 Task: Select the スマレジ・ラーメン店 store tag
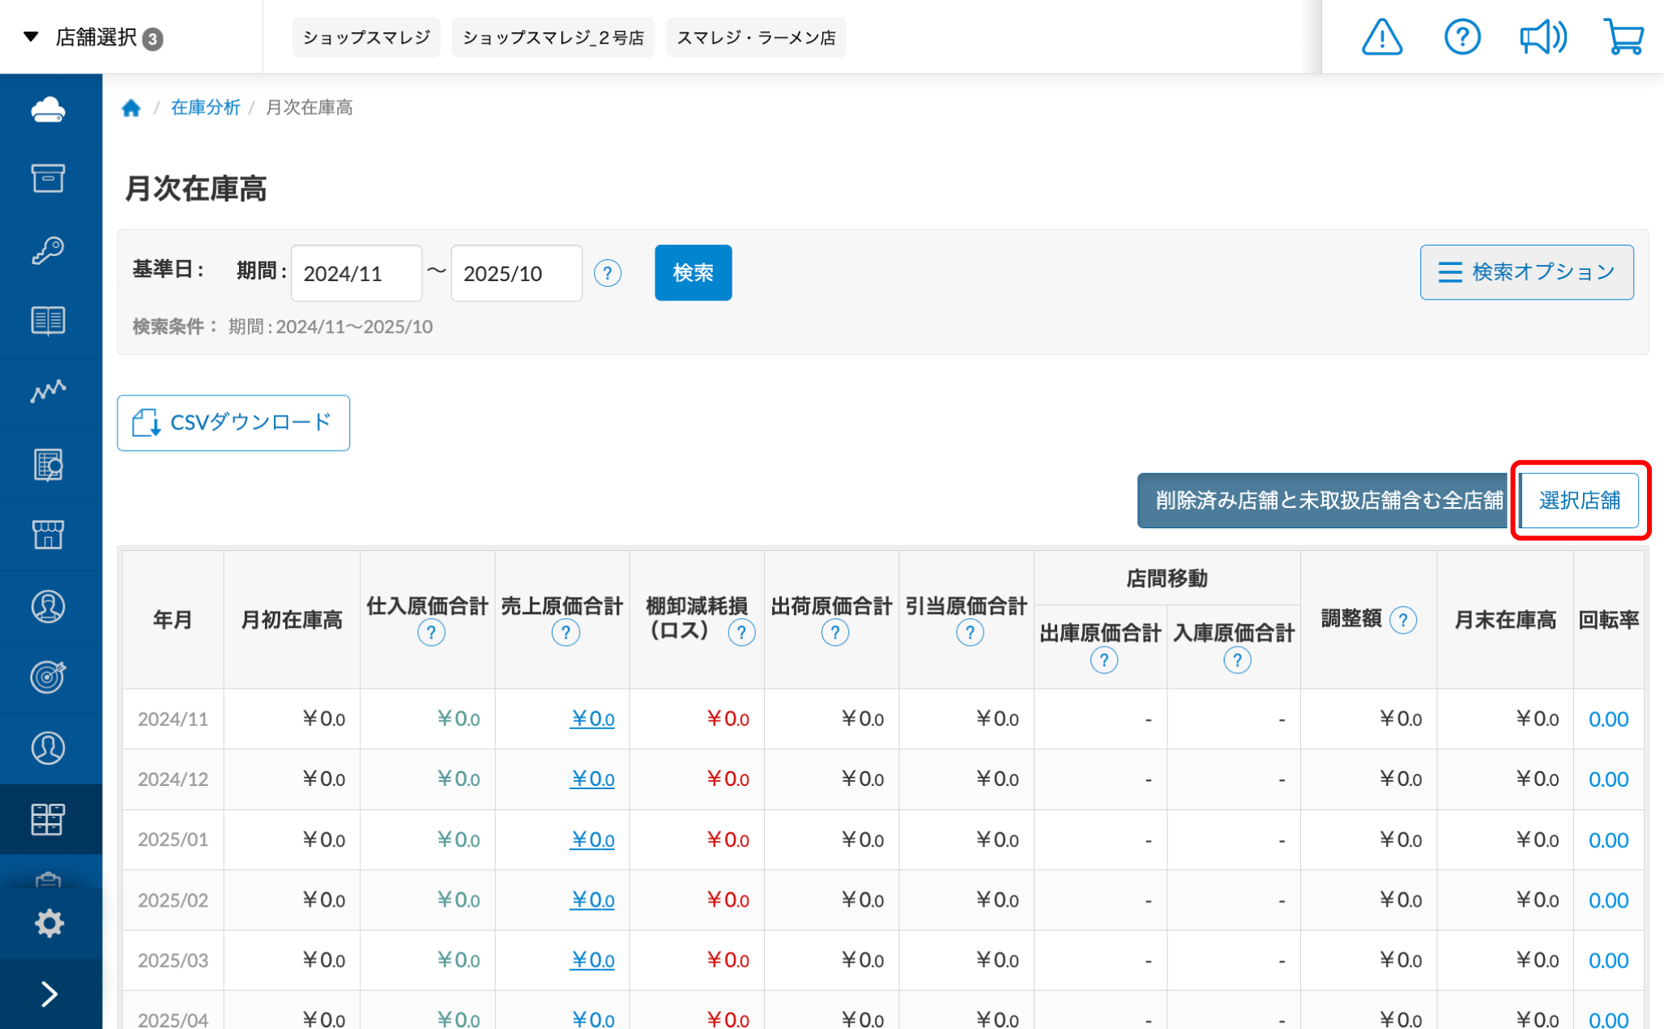click(x=756, y=37)
